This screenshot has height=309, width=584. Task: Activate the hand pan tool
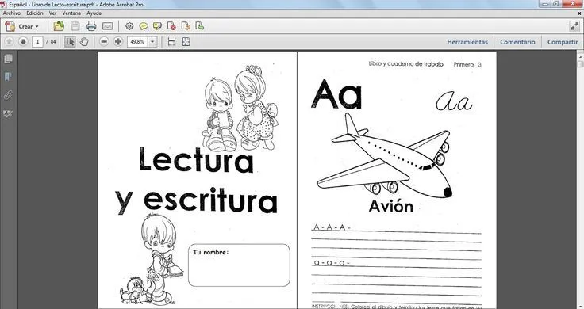tap(84, 42)
